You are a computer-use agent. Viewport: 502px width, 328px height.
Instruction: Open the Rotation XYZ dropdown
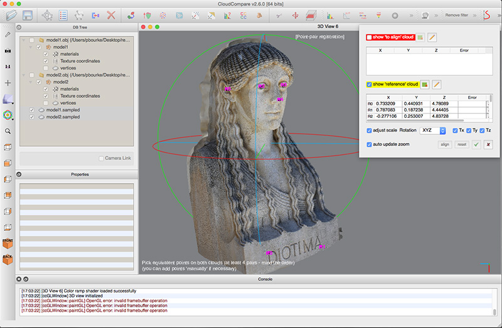pyautogui.click(x=433, y=130)
